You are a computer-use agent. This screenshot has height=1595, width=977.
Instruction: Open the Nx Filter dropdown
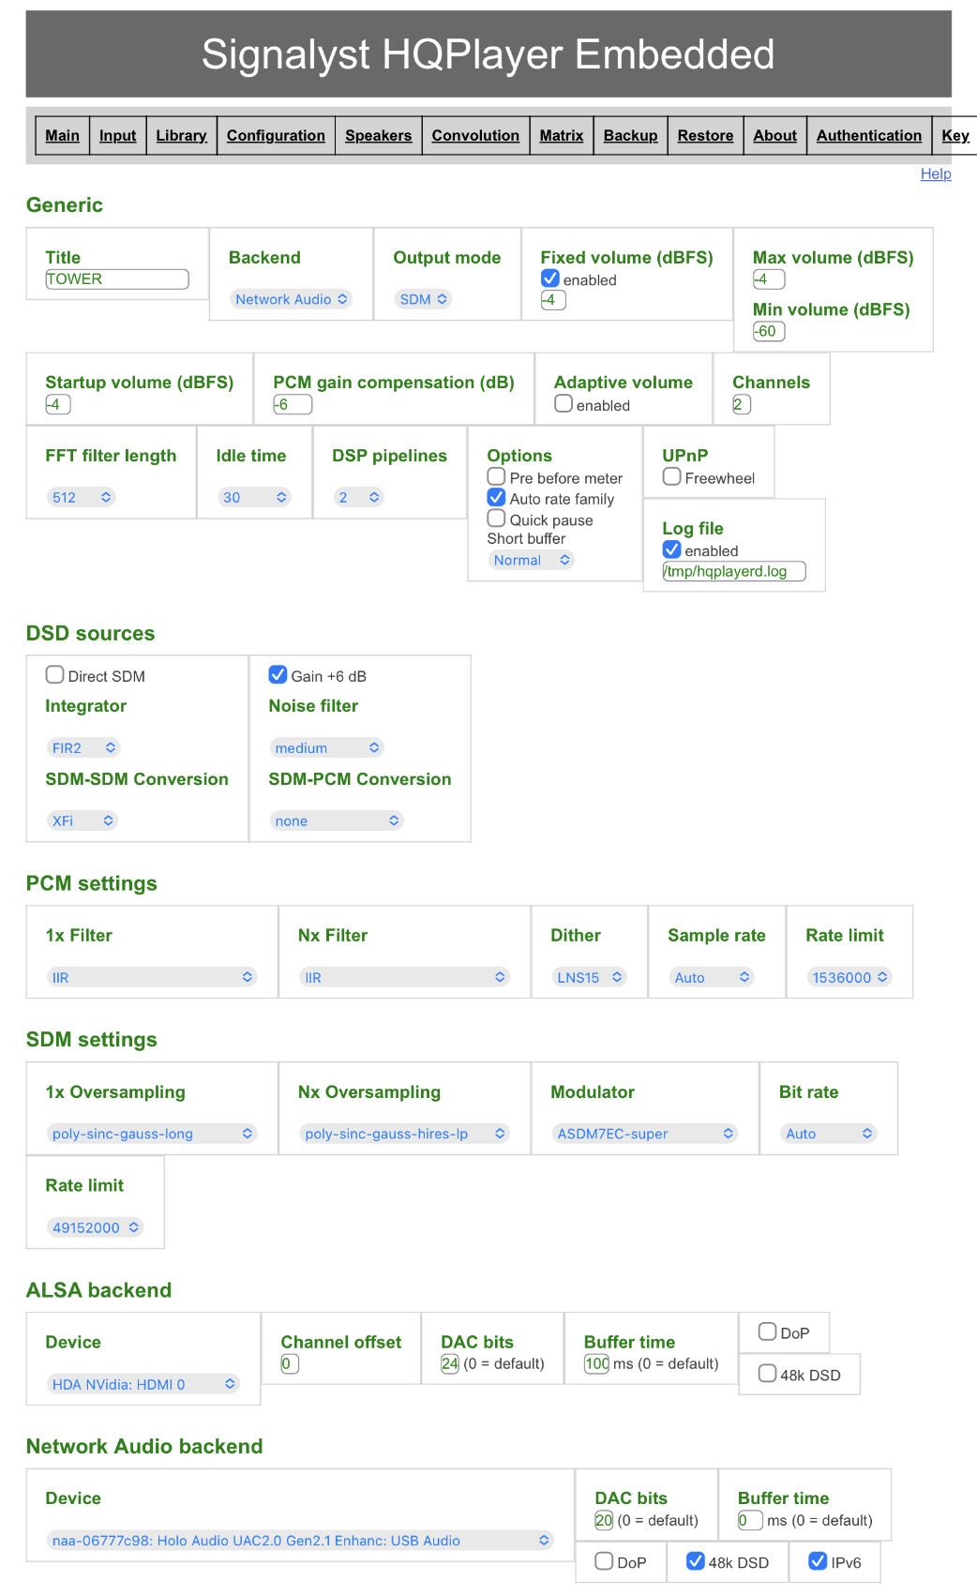[405, 977]
